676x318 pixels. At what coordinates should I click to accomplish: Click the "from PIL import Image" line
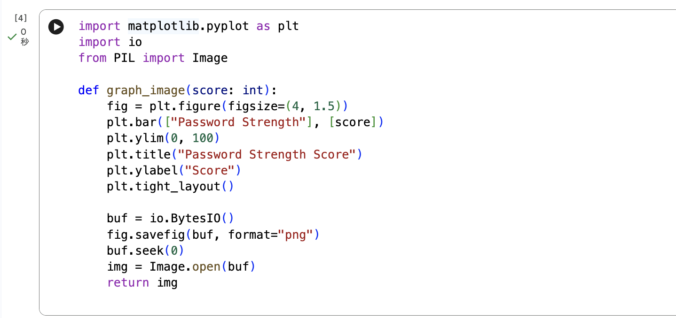click(152, 58)
